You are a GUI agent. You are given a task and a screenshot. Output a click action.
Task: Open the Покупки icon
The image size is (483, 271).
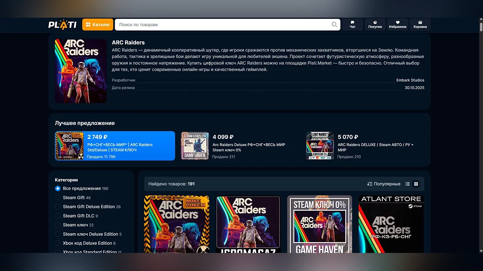375,24
